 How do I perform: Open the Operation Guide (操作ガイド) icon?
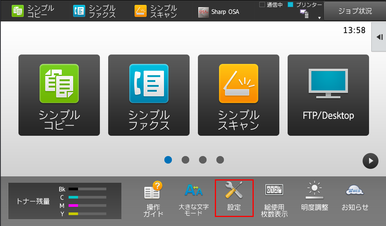click(x=153, y=199)
